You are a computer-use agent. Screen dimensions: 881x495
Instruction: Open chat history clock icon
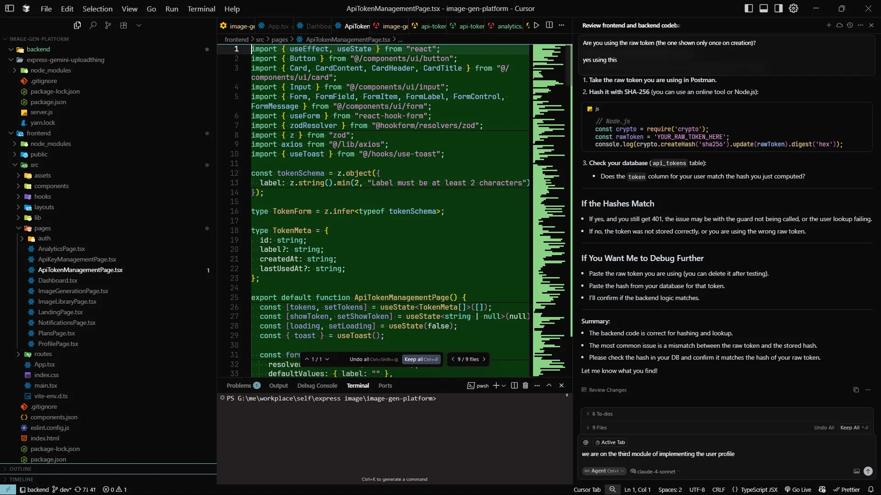[x=850, y=25]
